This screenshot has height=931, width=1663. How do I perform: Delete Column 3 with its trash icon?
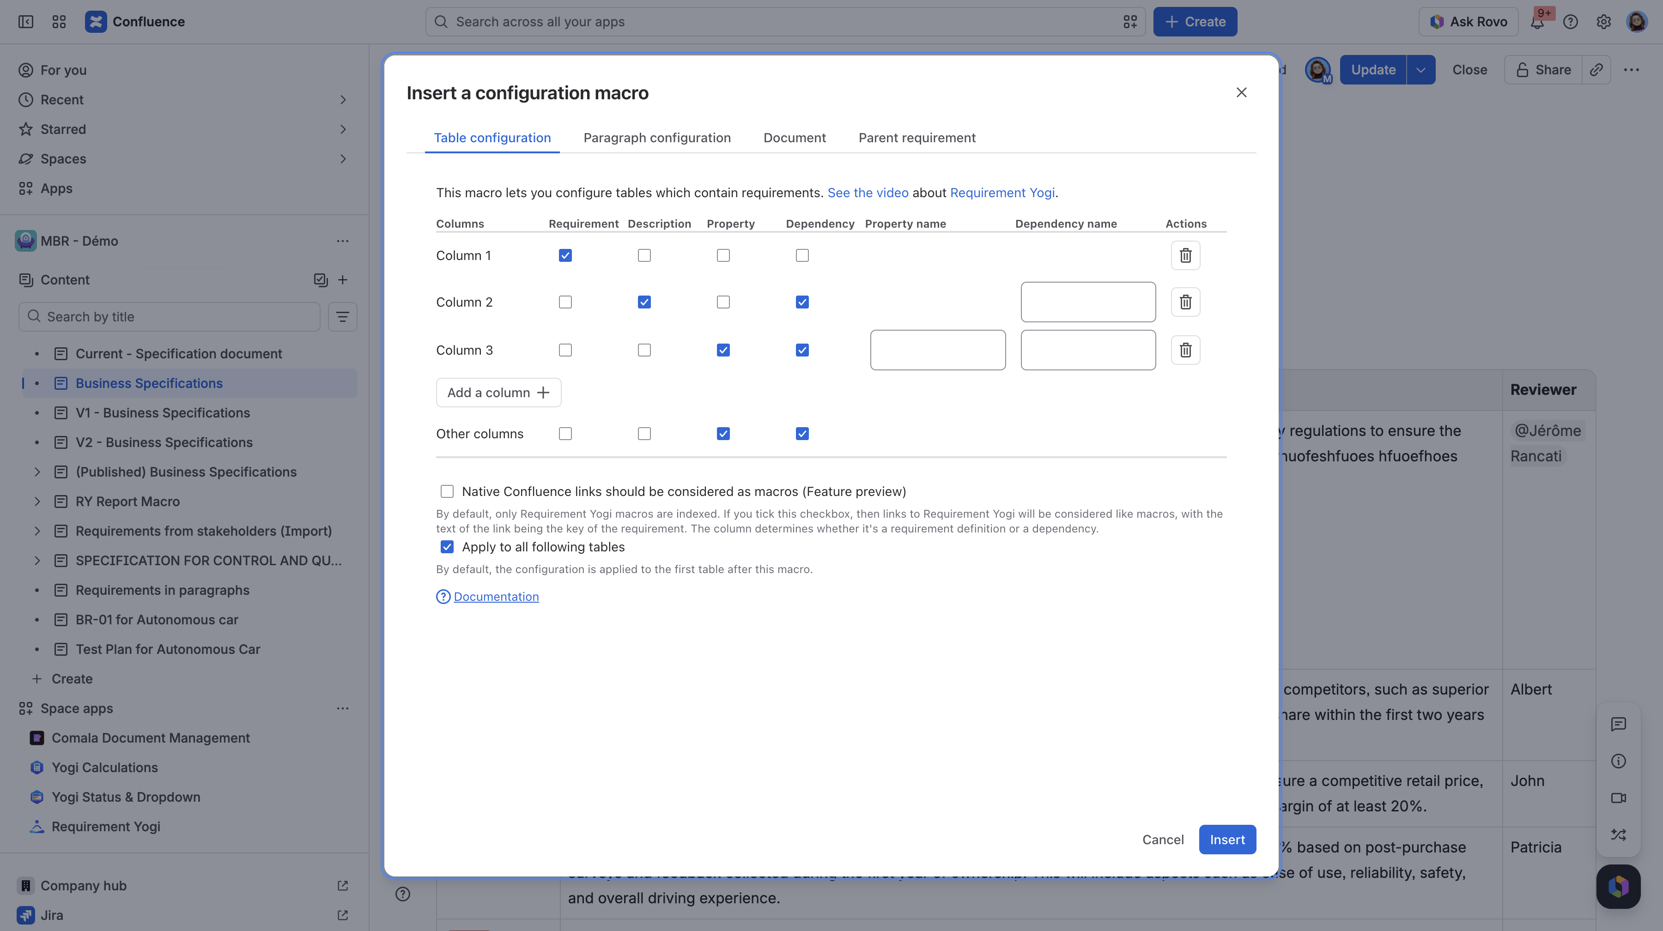click(1185, 351)
